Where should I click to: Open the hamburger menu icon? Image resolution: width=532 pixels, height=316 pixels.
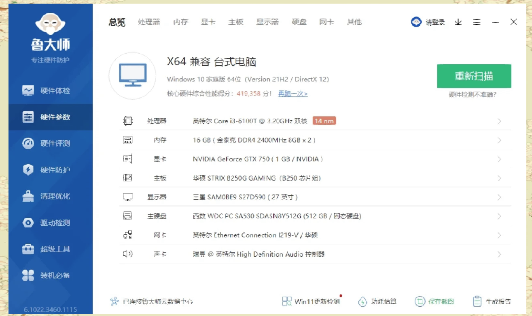[x=477, y=22]
